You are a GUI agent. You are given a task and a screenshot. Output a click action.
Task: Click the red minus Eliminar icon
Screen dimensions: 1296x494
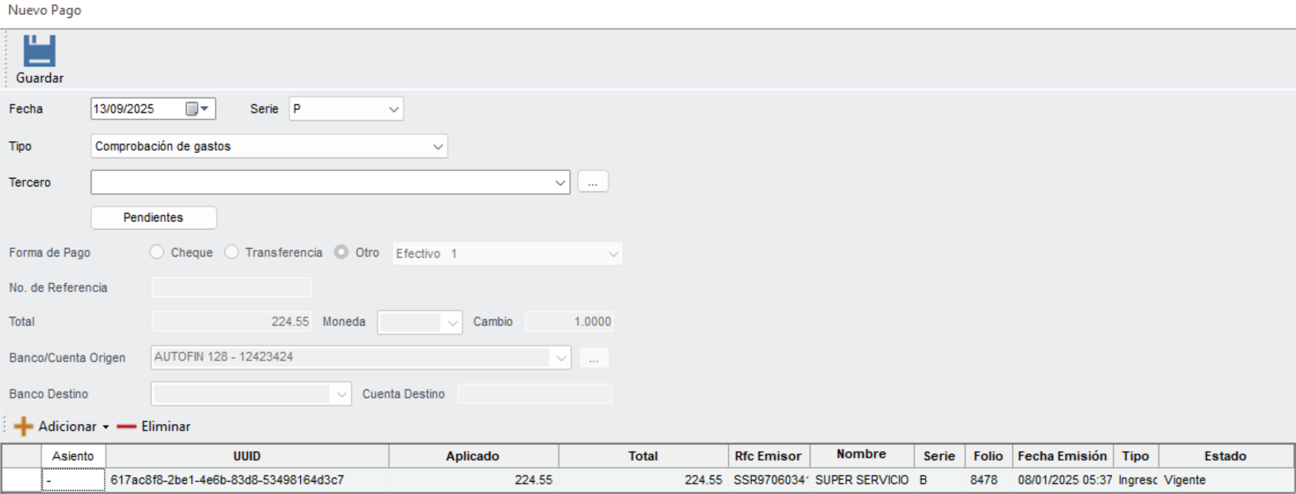click(126, 427)
